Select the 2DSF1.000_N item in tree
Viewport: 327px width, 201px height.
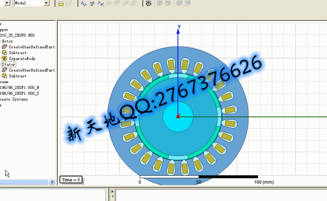tap(19, 87)
